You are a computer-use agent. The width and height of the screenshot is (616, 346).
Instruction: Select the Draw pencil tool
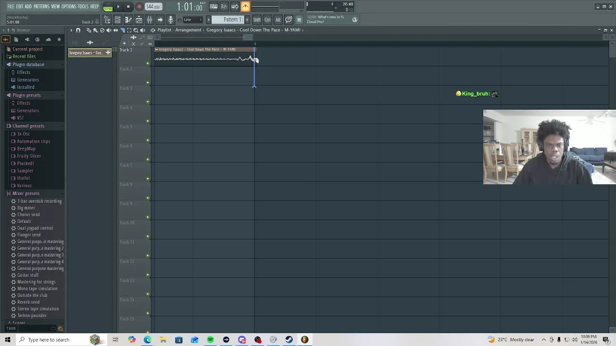pos(89,30)
